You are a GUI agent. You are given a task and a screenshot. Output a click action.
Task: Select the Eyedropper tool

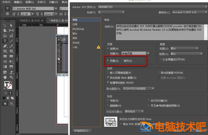point(11,72)
